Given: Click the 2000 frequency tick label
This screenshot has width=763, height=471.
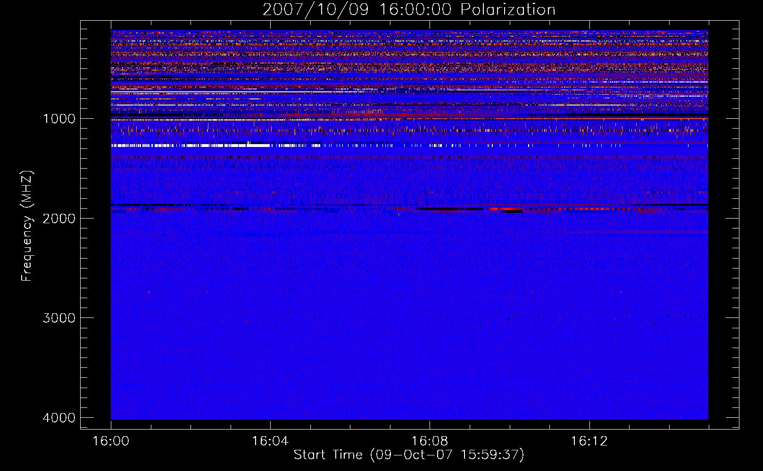Looking at the screenshot, I should point(59,218).
